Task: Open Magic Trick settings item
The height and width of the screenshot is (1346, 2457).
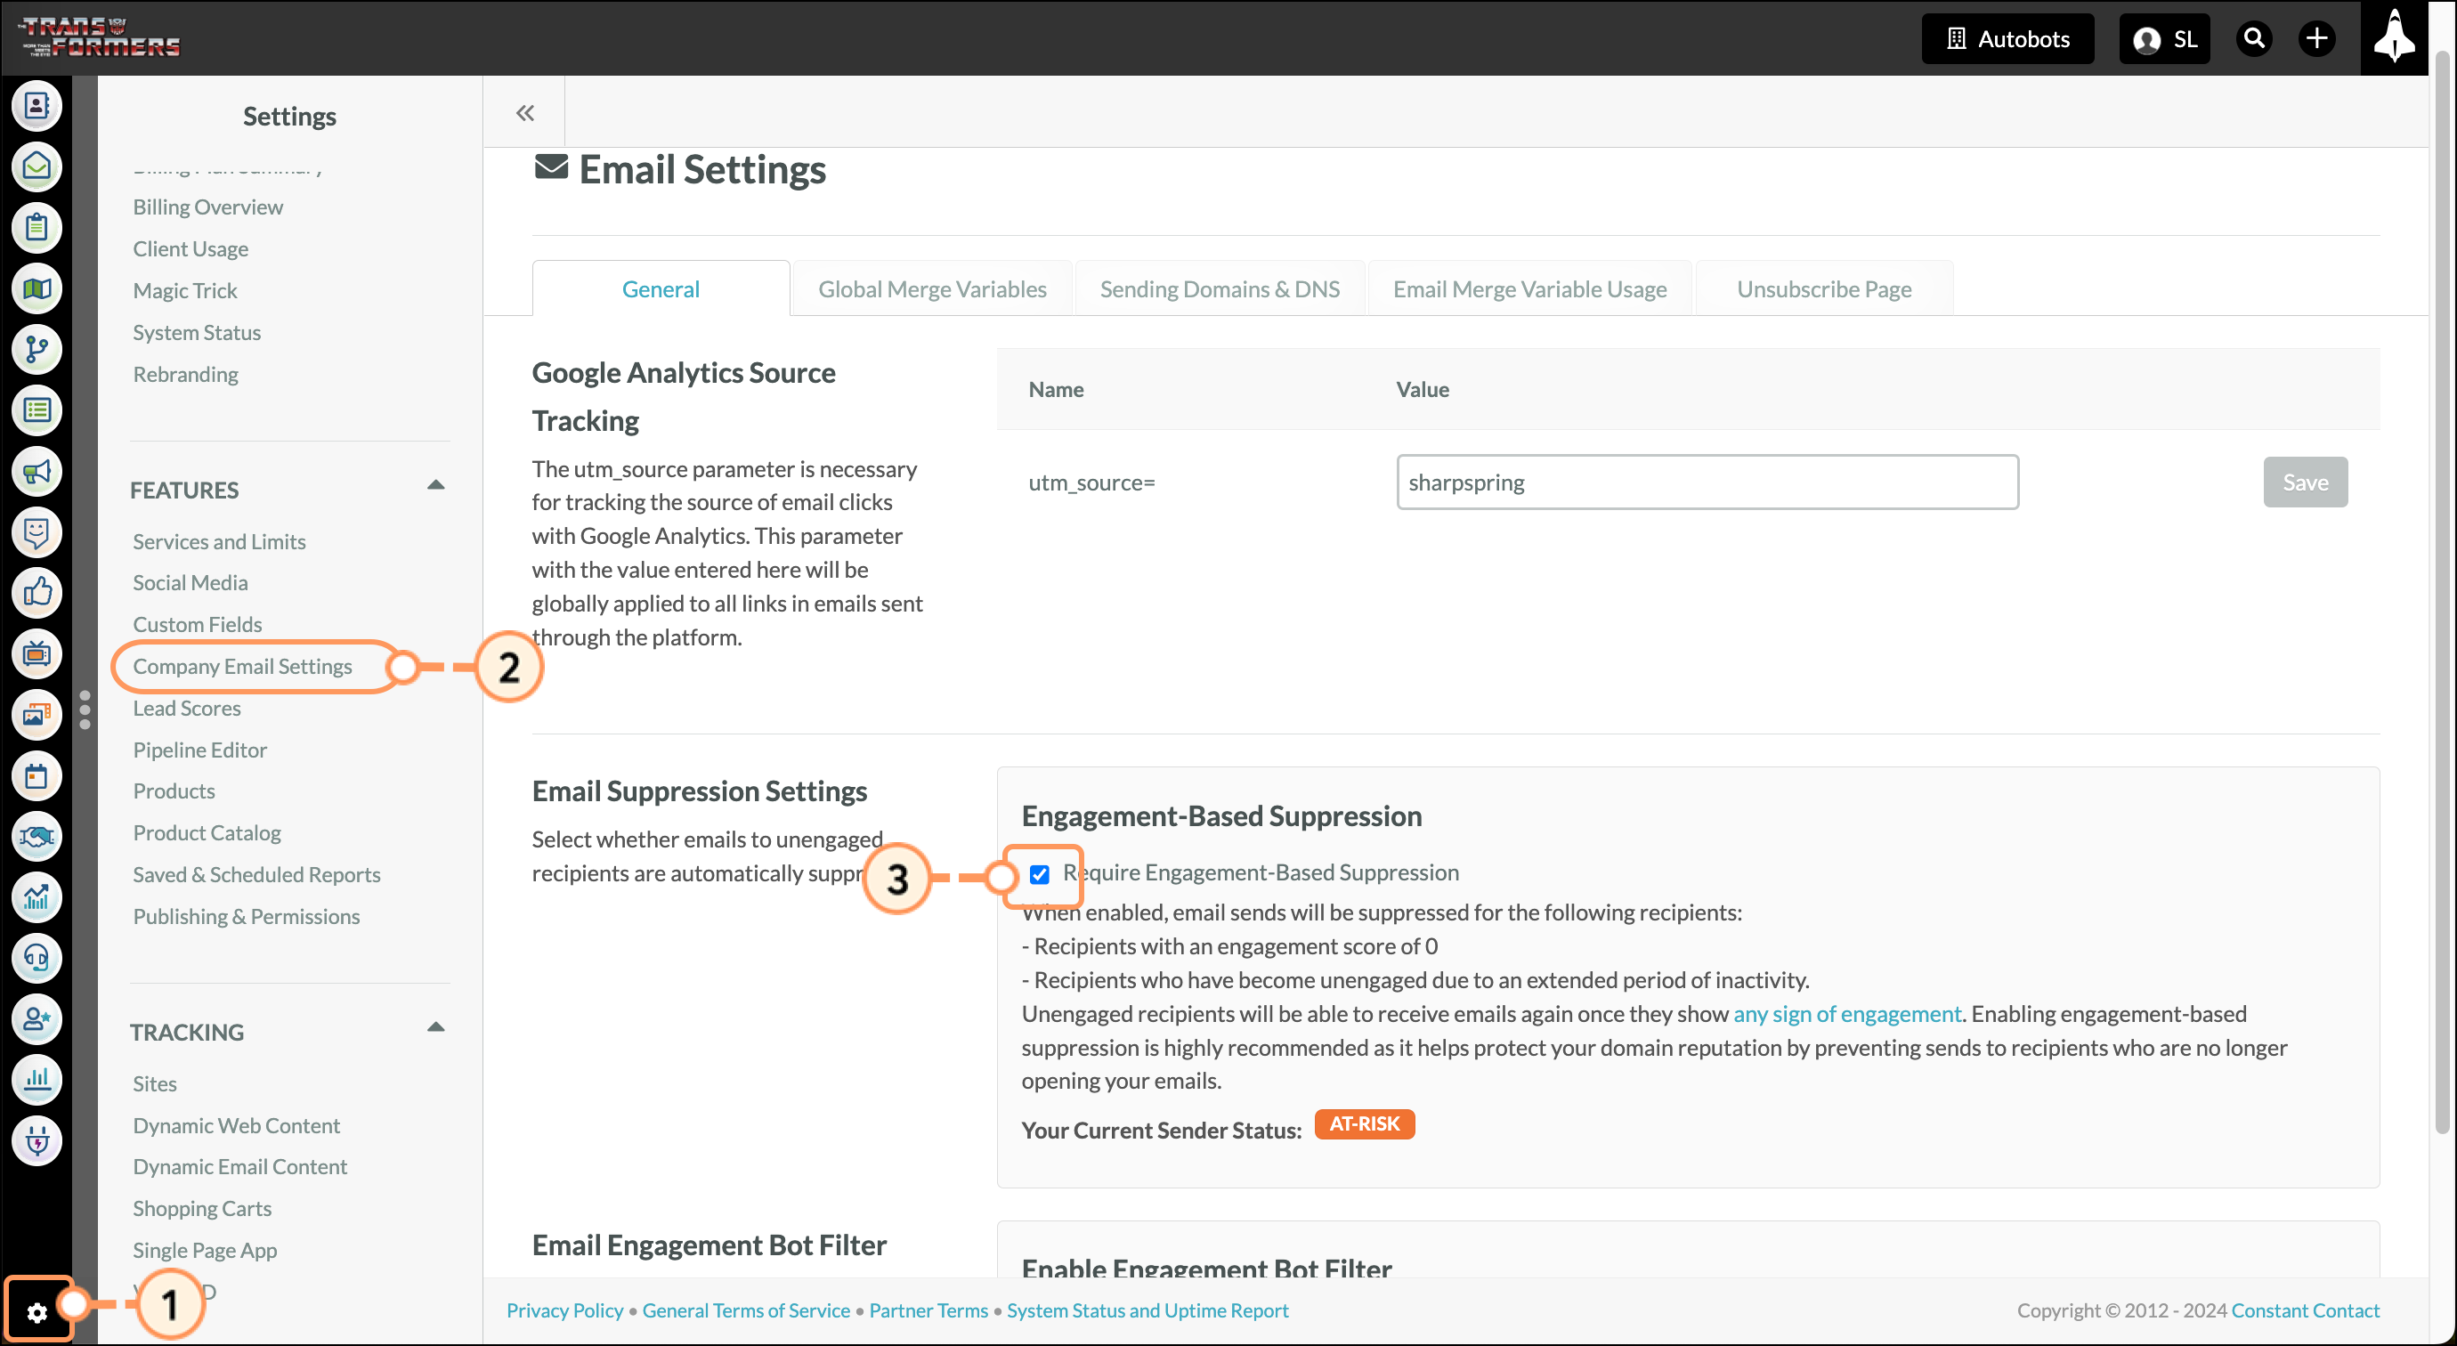Action: click(185, 291)
